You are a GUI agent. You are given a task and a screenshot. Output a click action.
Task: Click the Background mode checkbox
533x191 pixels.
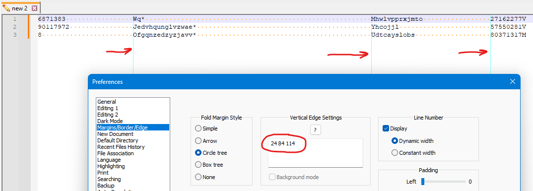(272, 177)
